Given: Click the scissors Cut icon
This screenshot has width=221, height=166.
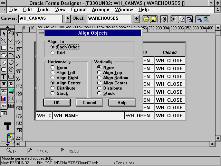Looking at the screenshot, I should click(174, 19).
